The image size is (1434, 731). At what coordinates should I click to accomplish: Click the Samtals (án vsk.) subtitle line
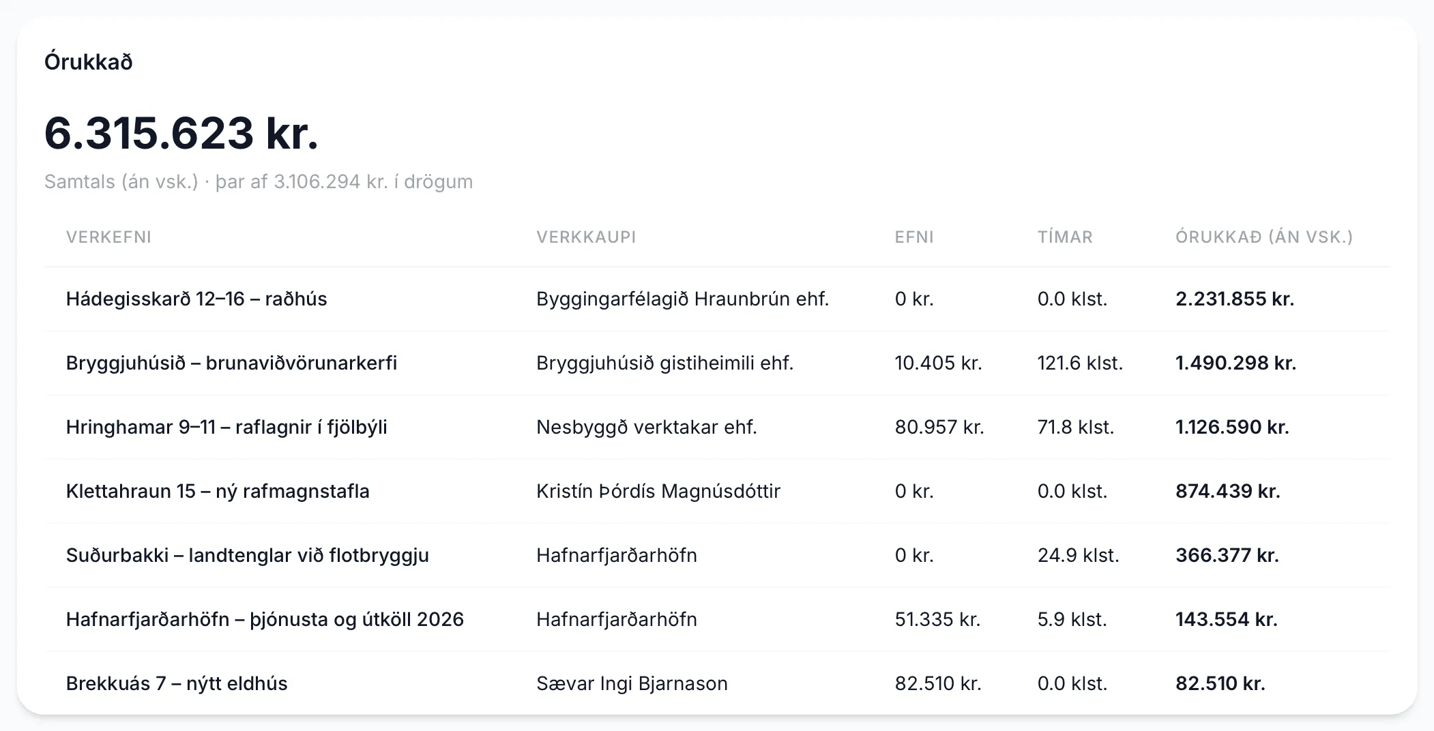tap(259, 181)
